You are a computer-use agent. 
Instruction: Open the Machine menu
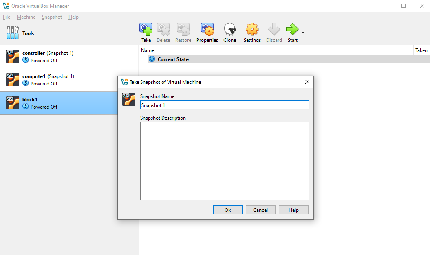pos(26,17)
